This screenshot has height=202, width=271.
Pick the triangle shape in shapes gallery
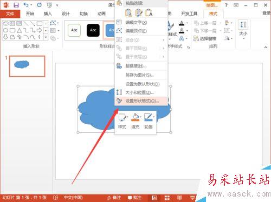click(x=19, y=30)
